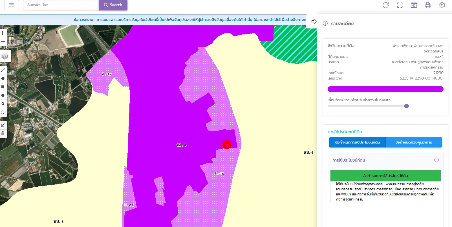Open the hamburger menu
452x227 pixels.
(x=12, y=5)
